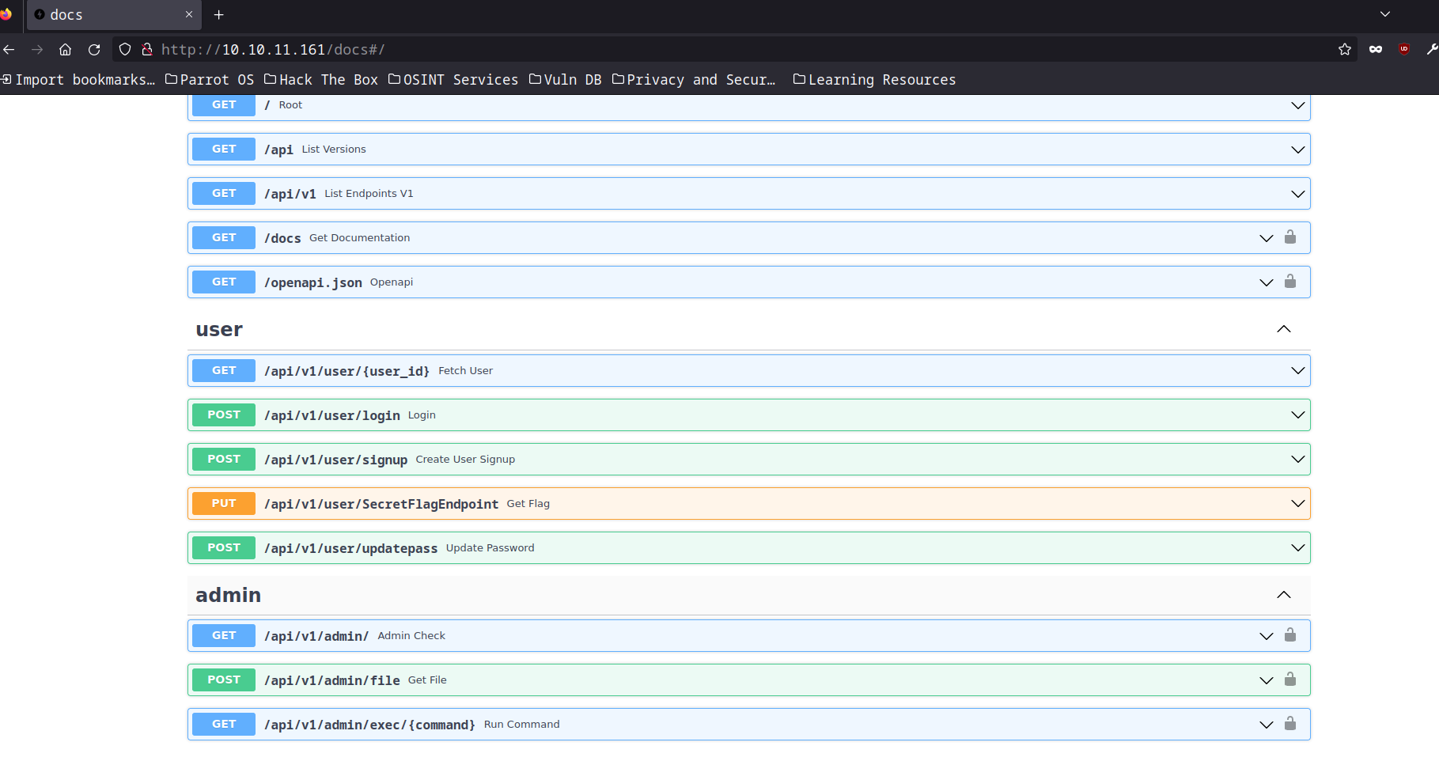1439x761 pixels.
Task: Open the infinity-glasses extension icon
Action: (x=1376, y=49)
